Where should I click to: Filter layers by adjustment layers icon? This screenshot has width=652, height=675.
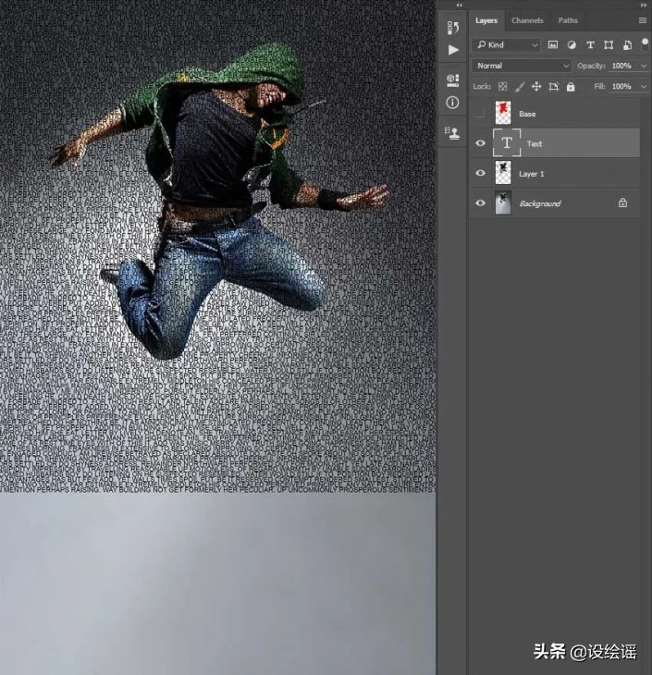tap(572, 44)
